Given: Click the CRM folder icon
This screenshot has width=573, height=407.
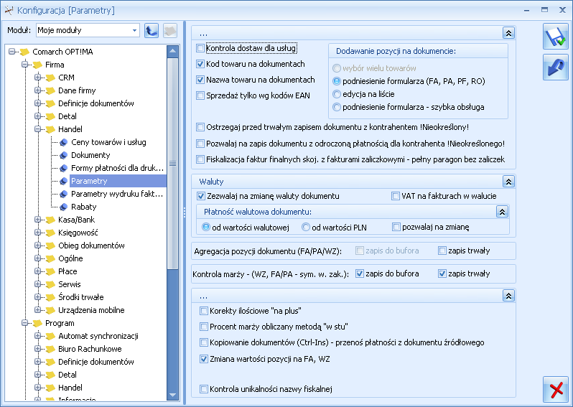Looking at the screenshot, I should click(50, 78).
